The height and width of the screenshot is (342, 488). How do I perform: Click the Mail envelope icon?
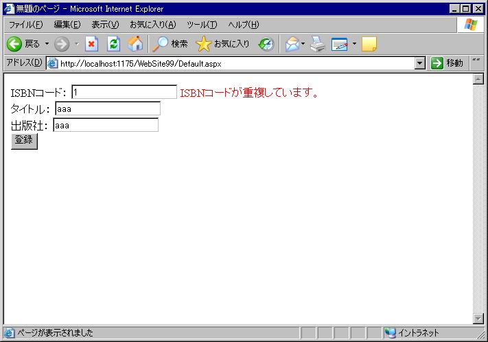point(292,44)
